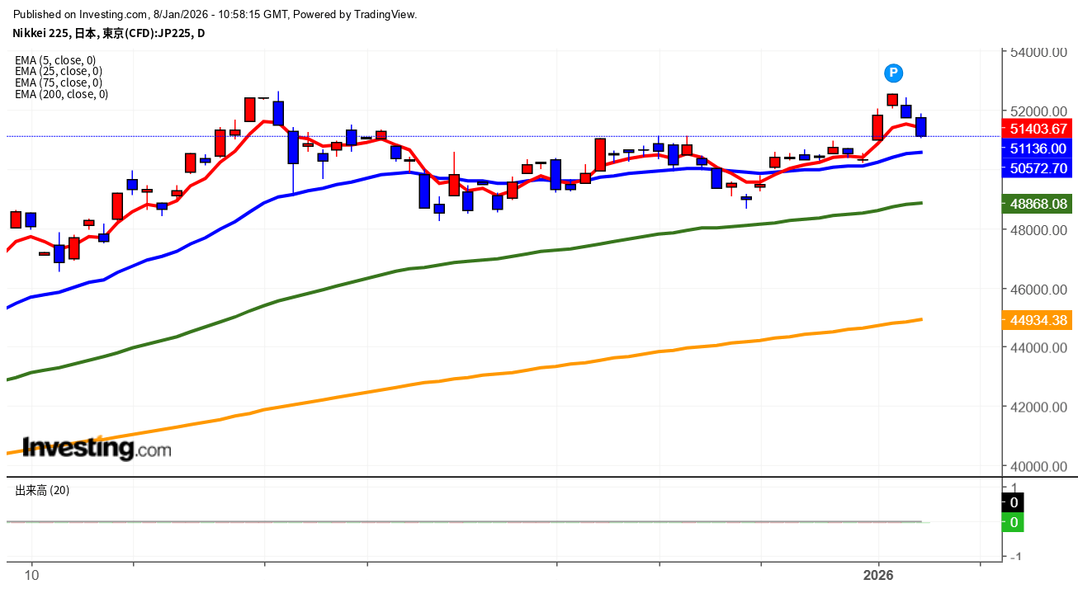The width and height of the screenshot is (1078, 589).
Task: Click the orange 44934.38 EMA value label
Action: point(1036,319)
